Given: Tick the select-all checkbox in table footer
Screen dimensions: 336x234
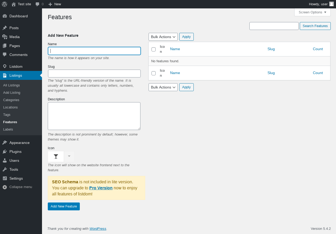Looking at the screenshot, I should (x=154, y=73).
